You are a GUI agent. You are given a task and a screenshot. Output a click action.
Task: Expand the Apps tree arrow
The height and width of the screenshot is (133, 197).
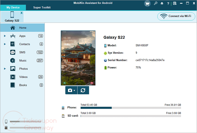pos(5,36)
